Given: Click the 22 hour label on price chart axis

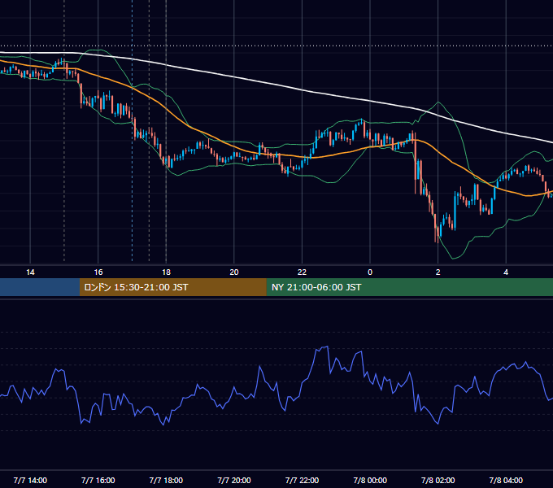Looking at the screenshot, I should pyautogui.click(x=302, y=272).
